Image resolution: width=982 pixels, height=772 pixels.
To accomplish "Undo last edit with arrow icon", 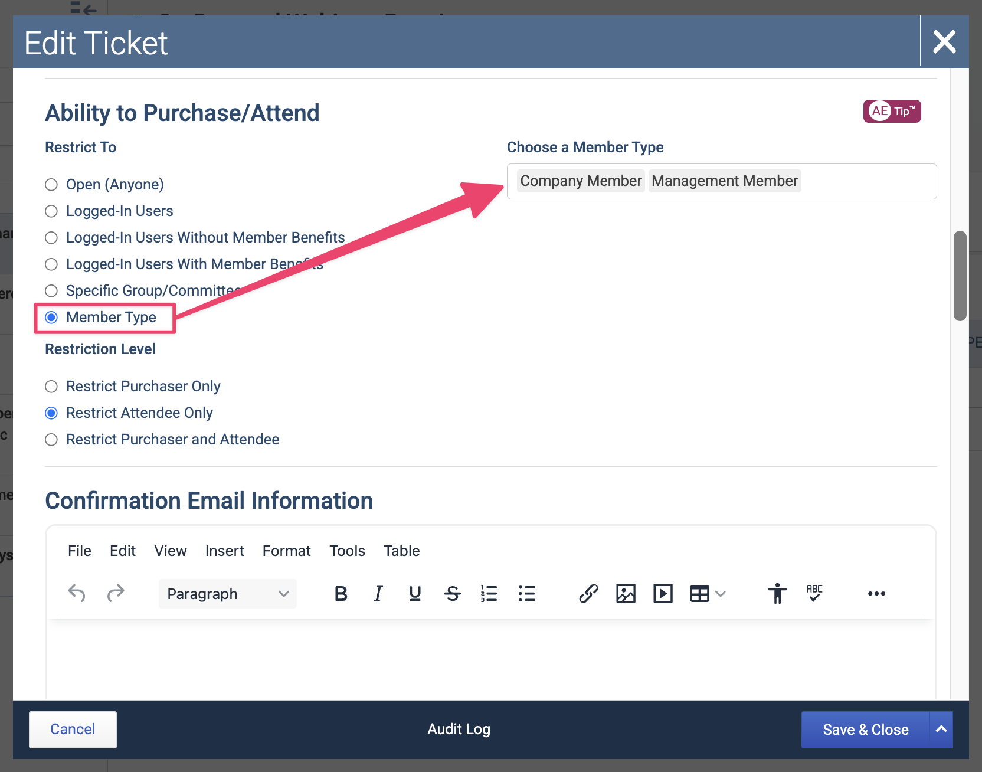I will 77,593.
